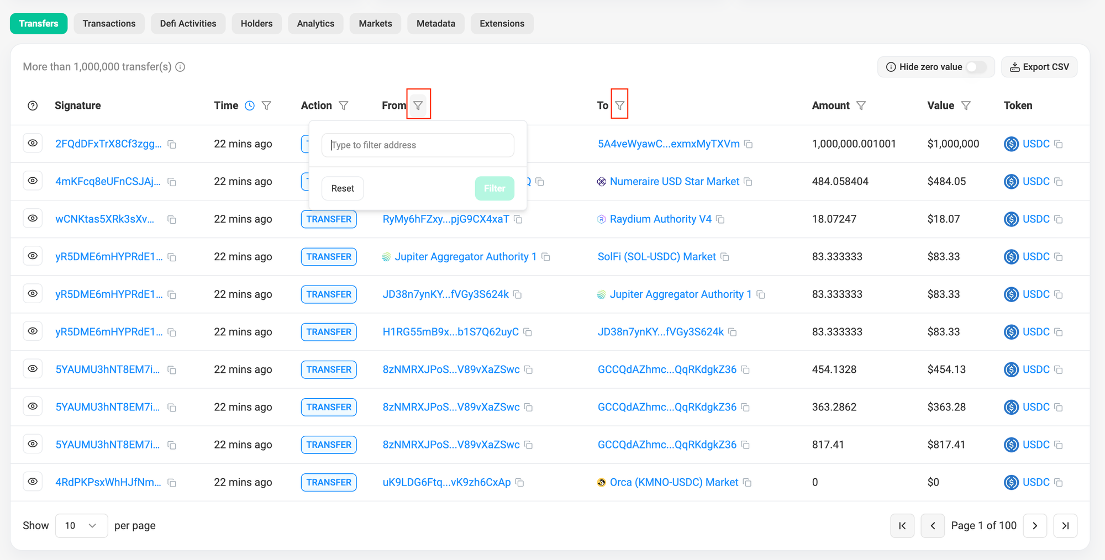The image size is (1105, 560).
Task: Click the eye icon for 2FQdDFxTrX8Cf3zgg... row
Action: [33, 143]
